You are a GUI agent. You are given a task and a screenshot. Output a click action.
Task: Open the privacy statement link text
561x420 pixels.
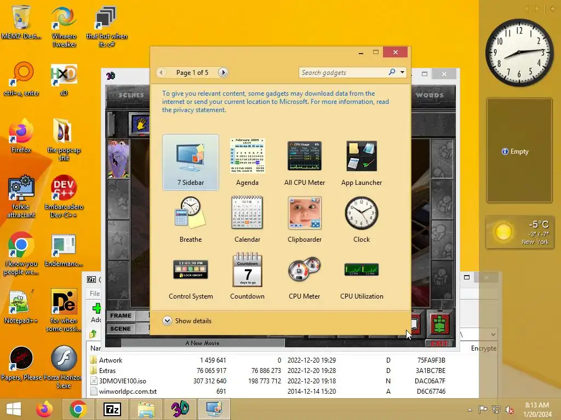tap(194, 110)
